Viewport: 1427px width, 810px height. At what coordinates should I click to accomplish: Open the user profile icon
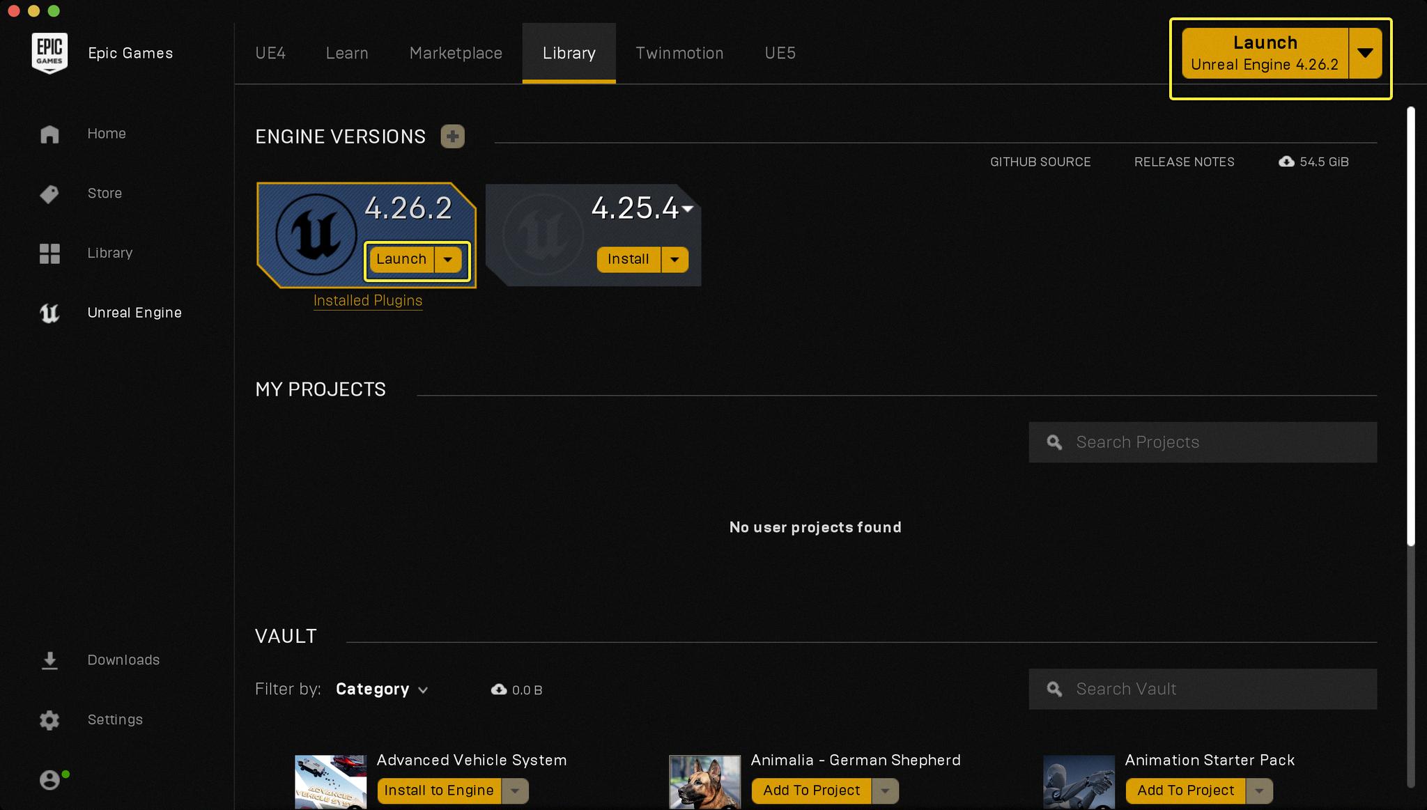[x=49, y=779]
